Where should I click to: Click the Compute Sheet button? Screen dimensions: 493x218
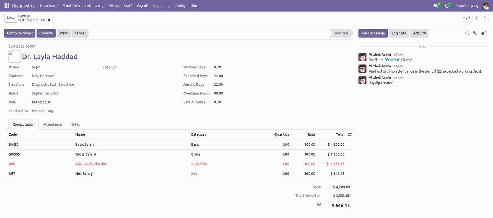(20, 33)
